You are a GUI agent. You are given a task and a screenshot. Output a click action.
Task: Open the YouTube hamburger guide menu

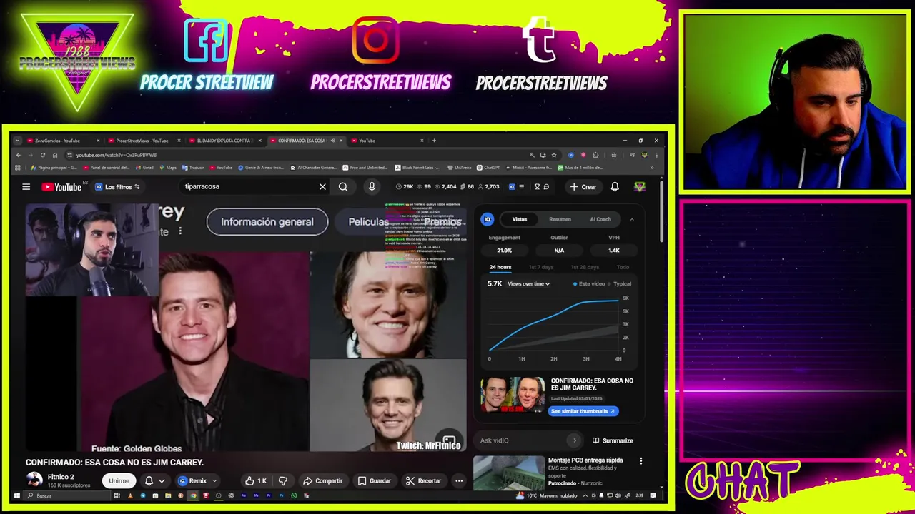[26, 187]
